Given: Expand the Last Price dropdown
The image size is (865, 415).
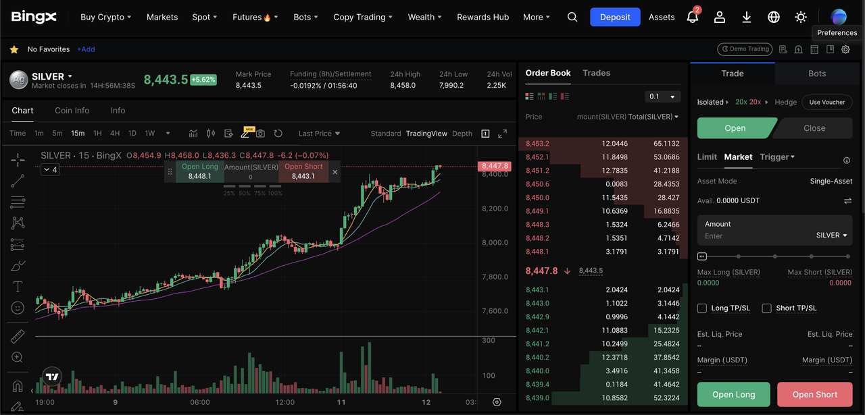Looking at the screenshot, I should coord(319,134).
